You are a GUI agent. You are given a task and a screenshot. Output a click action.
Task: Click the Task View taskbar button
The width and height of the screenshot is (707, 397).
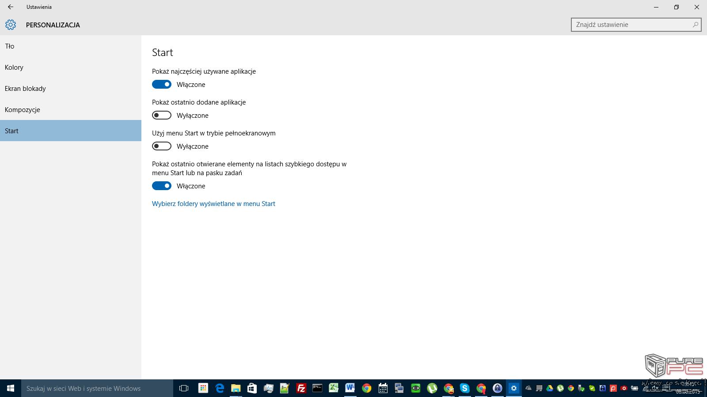pos(184,388)
